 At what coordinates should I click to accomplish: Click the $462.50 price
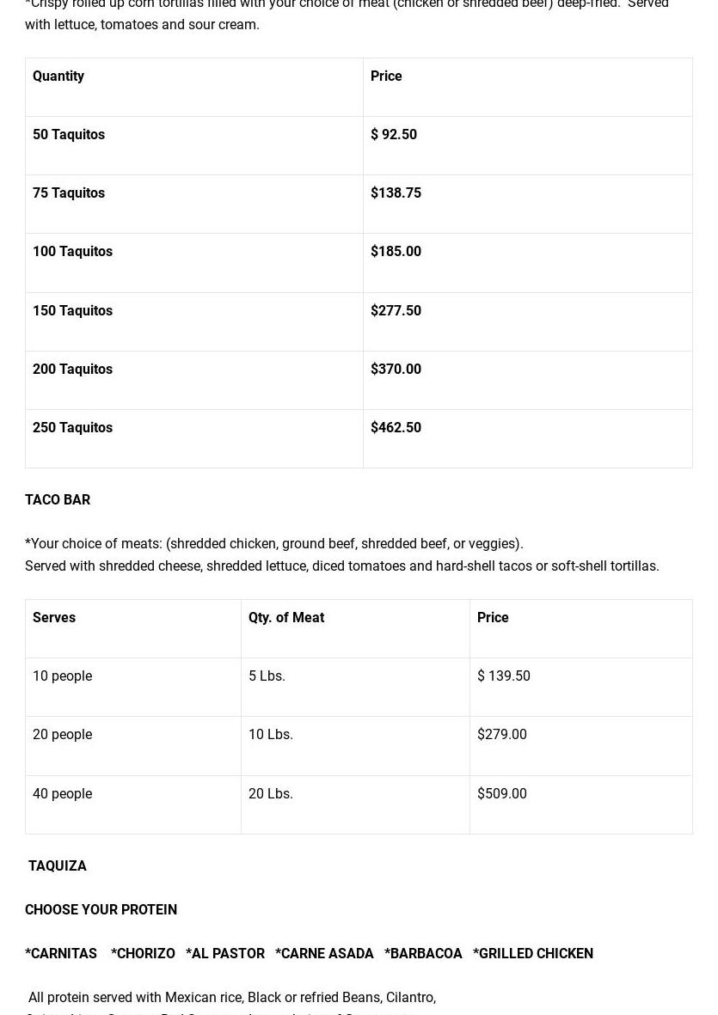[x=396, y=428]
